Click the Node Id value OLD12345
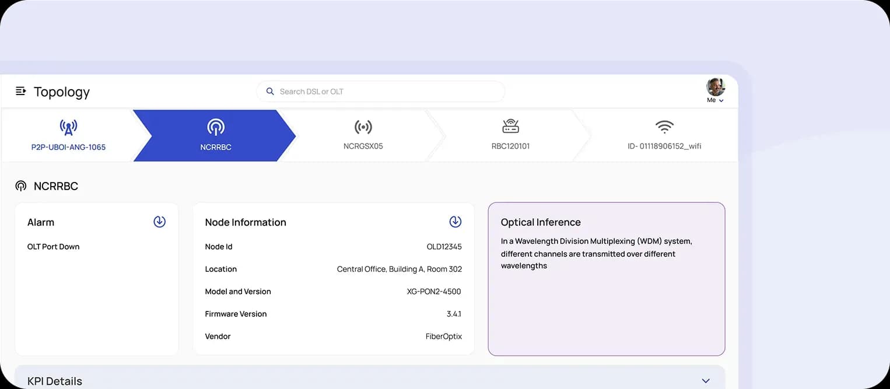This screenshot has height=389, width=890. click(444, 247)
